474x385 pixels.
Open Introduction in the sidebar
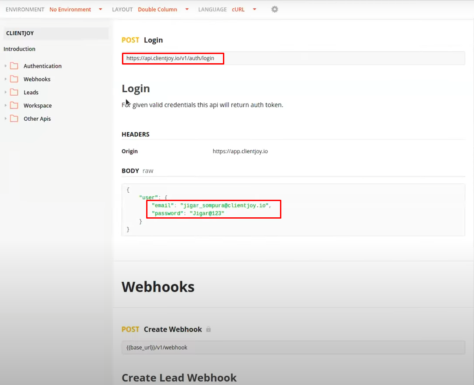pos(19,49)
